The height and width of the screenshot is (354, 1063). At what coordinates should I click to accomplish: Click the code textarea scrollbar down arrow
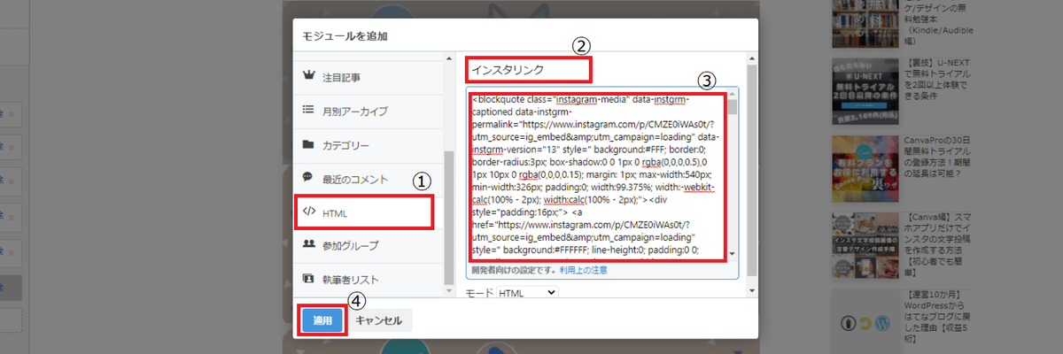click(732, 253)
